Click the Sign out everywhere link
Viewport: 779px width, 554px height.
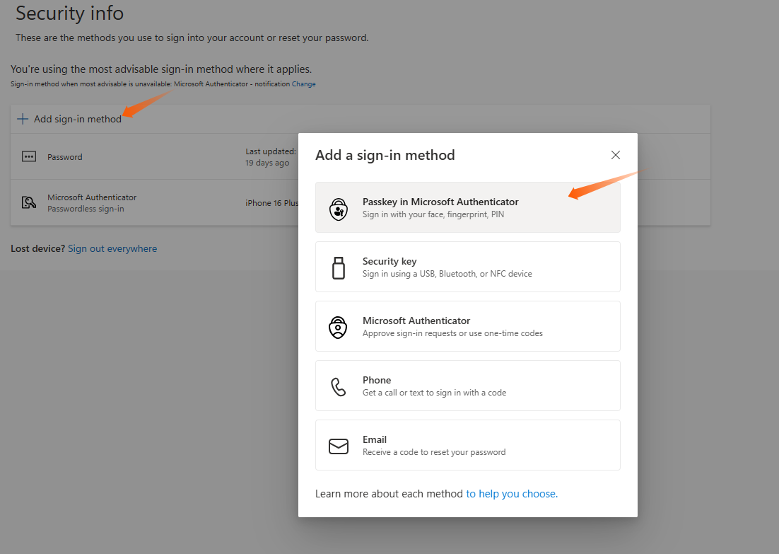pyautogui.click(x=112, y=249)
